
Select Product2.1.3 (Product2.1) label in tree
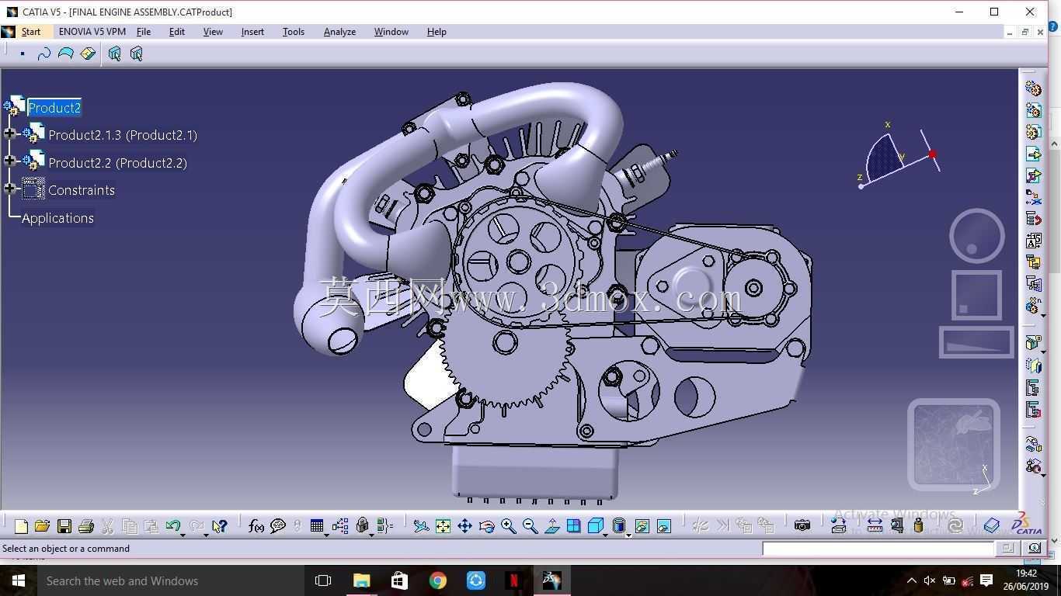[x=123, y=135]
